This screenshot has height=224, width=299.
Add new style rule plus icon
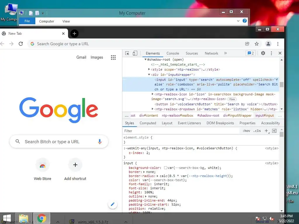267,131
